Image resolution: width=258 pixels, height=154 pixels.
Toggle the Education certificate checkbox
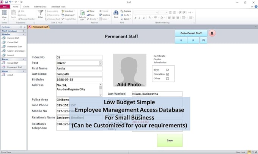tap(167, 74)
